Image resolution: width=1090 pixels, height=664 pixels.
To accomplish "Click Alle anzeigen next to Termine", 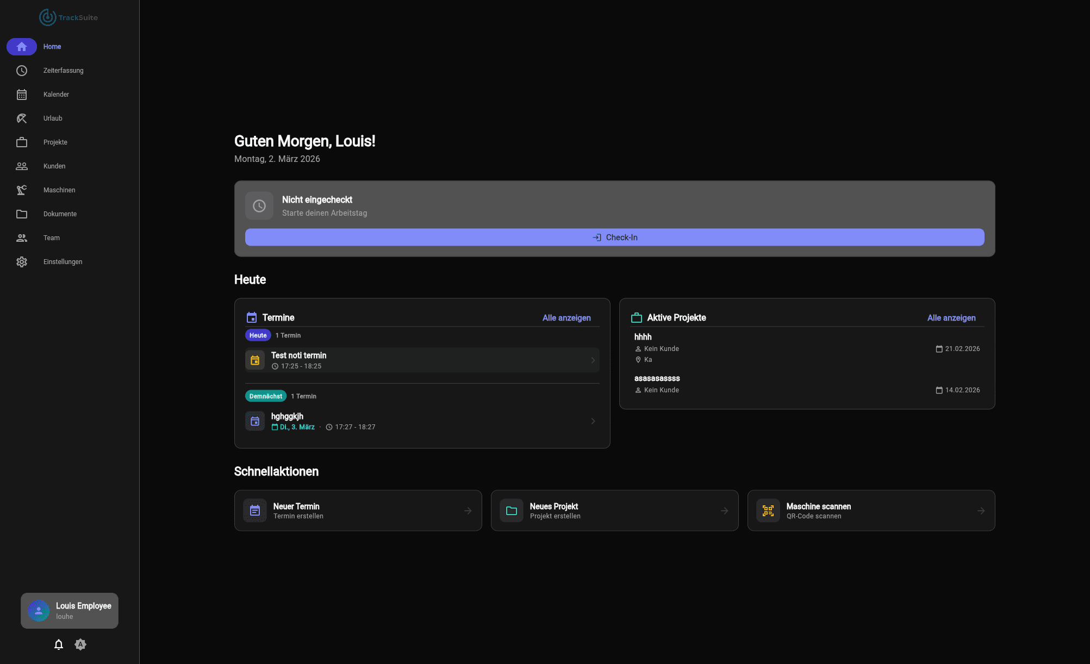I will 566,318.
